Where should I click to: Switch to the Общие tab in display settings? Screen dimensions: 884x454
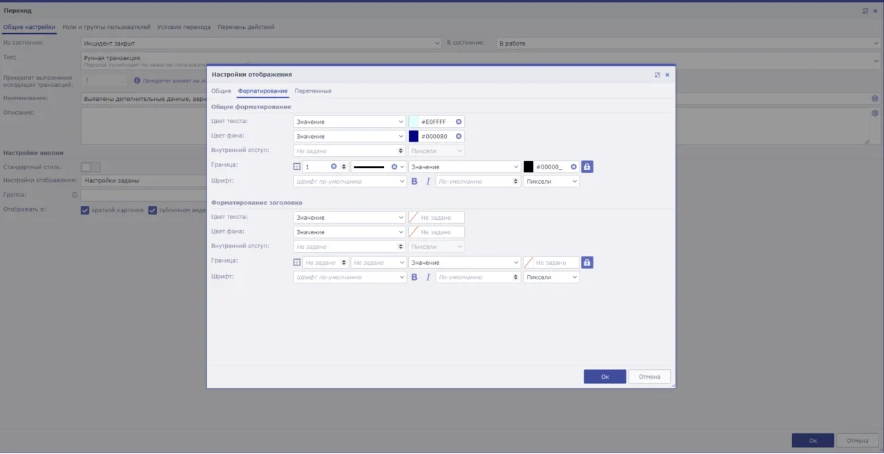[221, 91]
